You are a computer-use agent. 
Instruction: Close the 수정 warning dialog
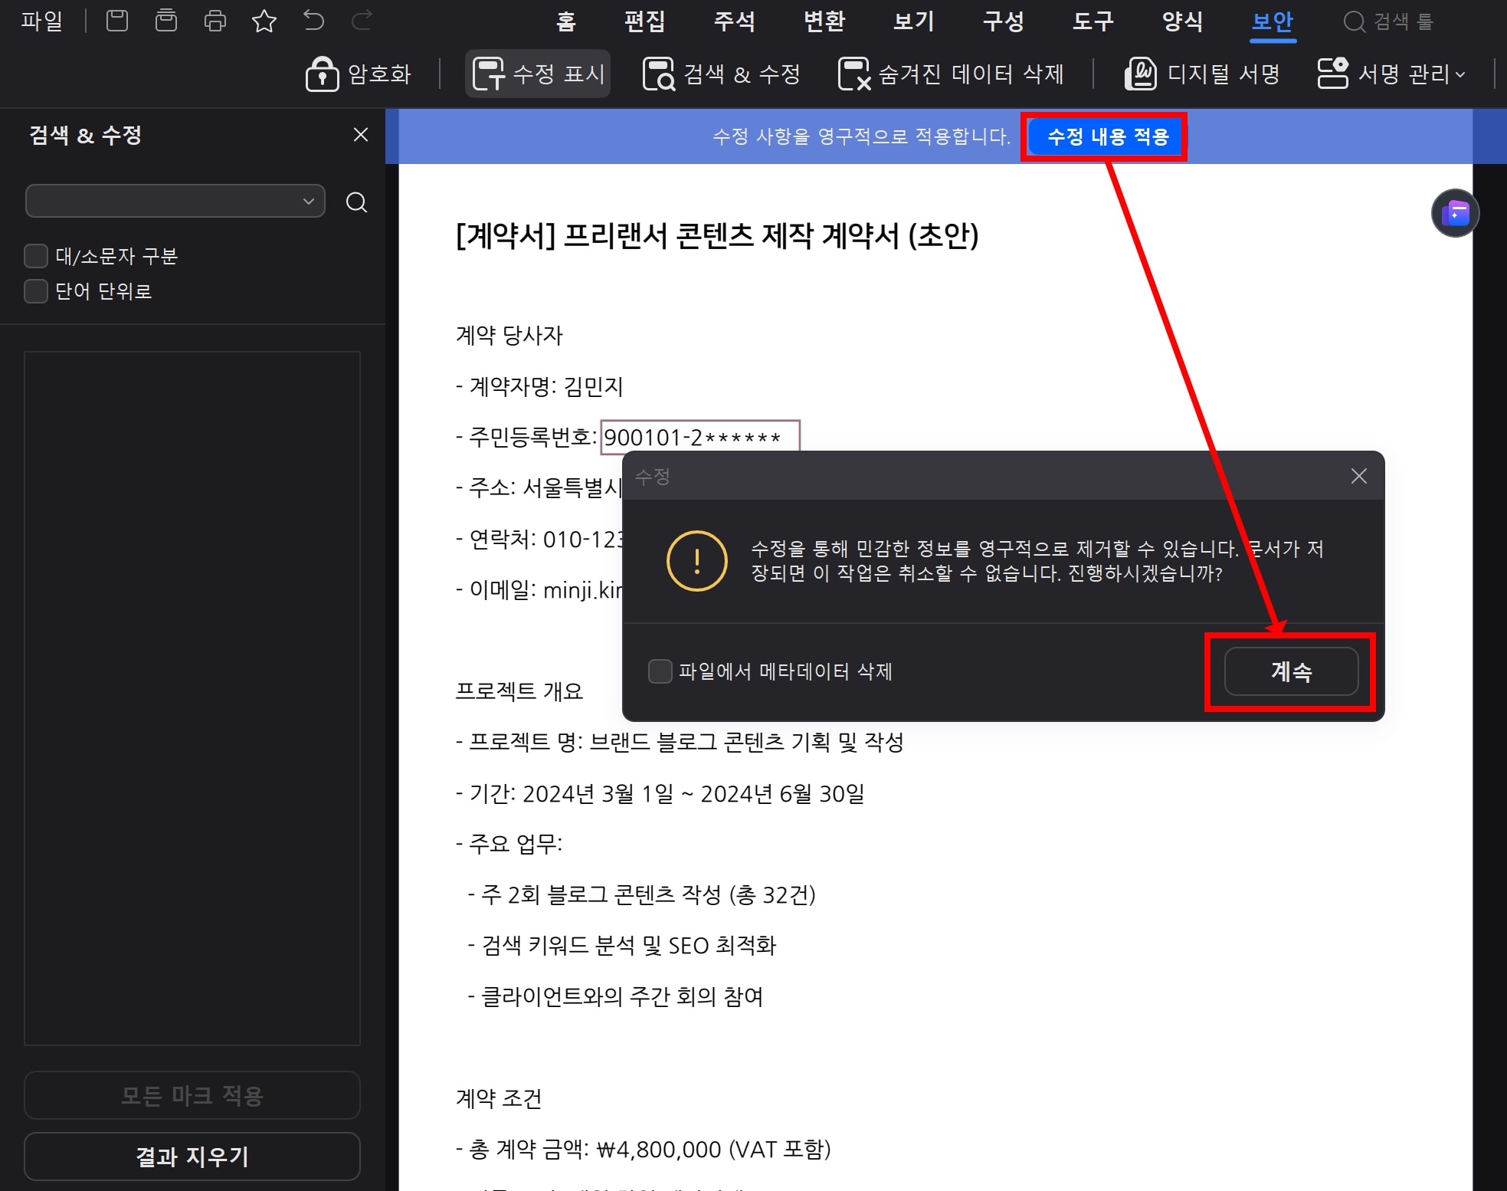click(x=1359, y=476)
